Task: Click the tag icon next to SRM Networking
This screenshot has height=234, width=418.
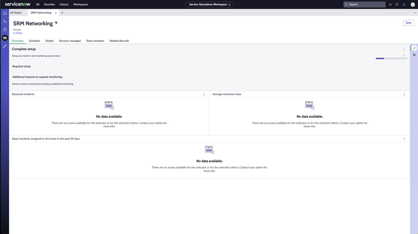Action: coord(56,23)
